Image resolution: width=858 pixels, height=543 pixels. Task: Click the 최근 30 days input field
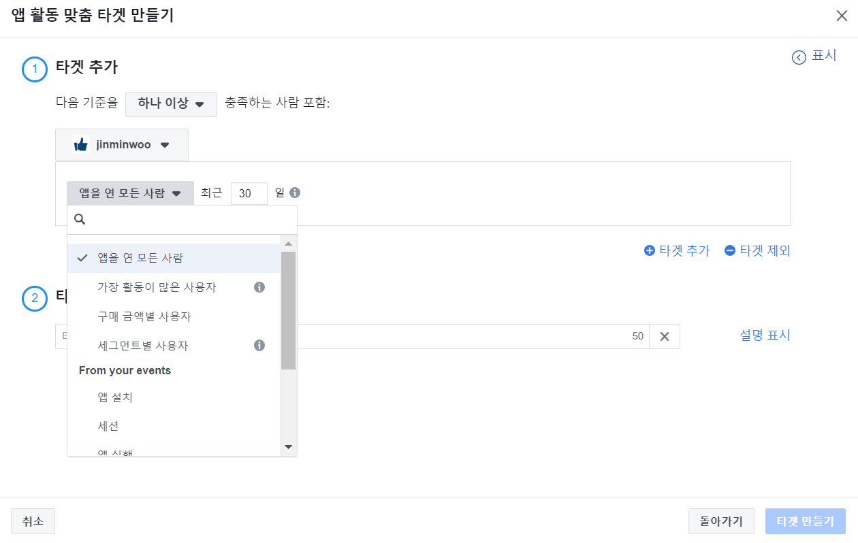tap(249, 193)
